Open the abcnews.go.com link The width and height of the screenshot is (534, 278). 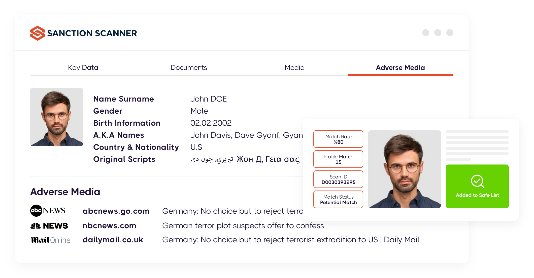click(116, 211)
